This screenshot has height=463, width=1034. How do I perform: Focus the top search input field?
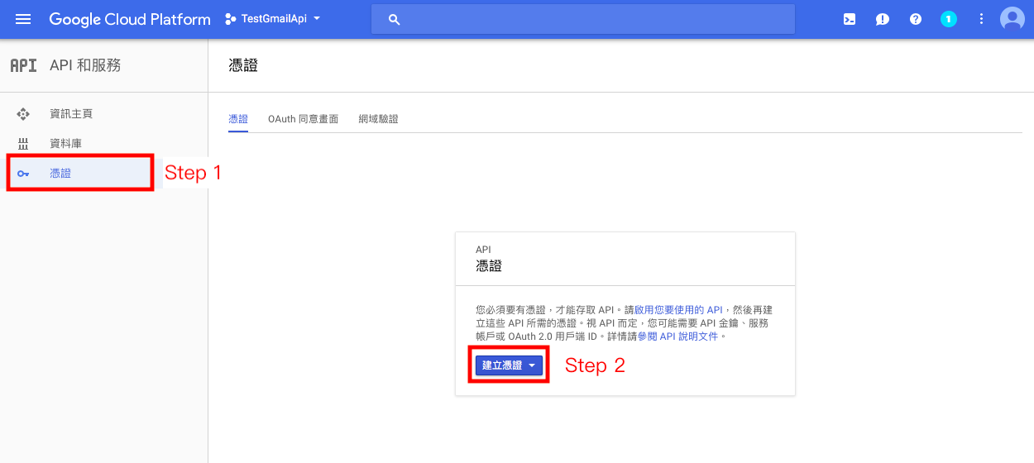coord(583,19)
